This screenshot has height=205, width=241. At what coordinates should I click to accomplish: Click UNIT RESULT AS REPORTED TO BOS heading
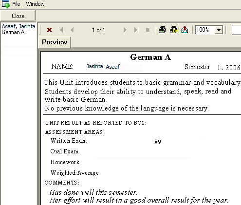96,123
